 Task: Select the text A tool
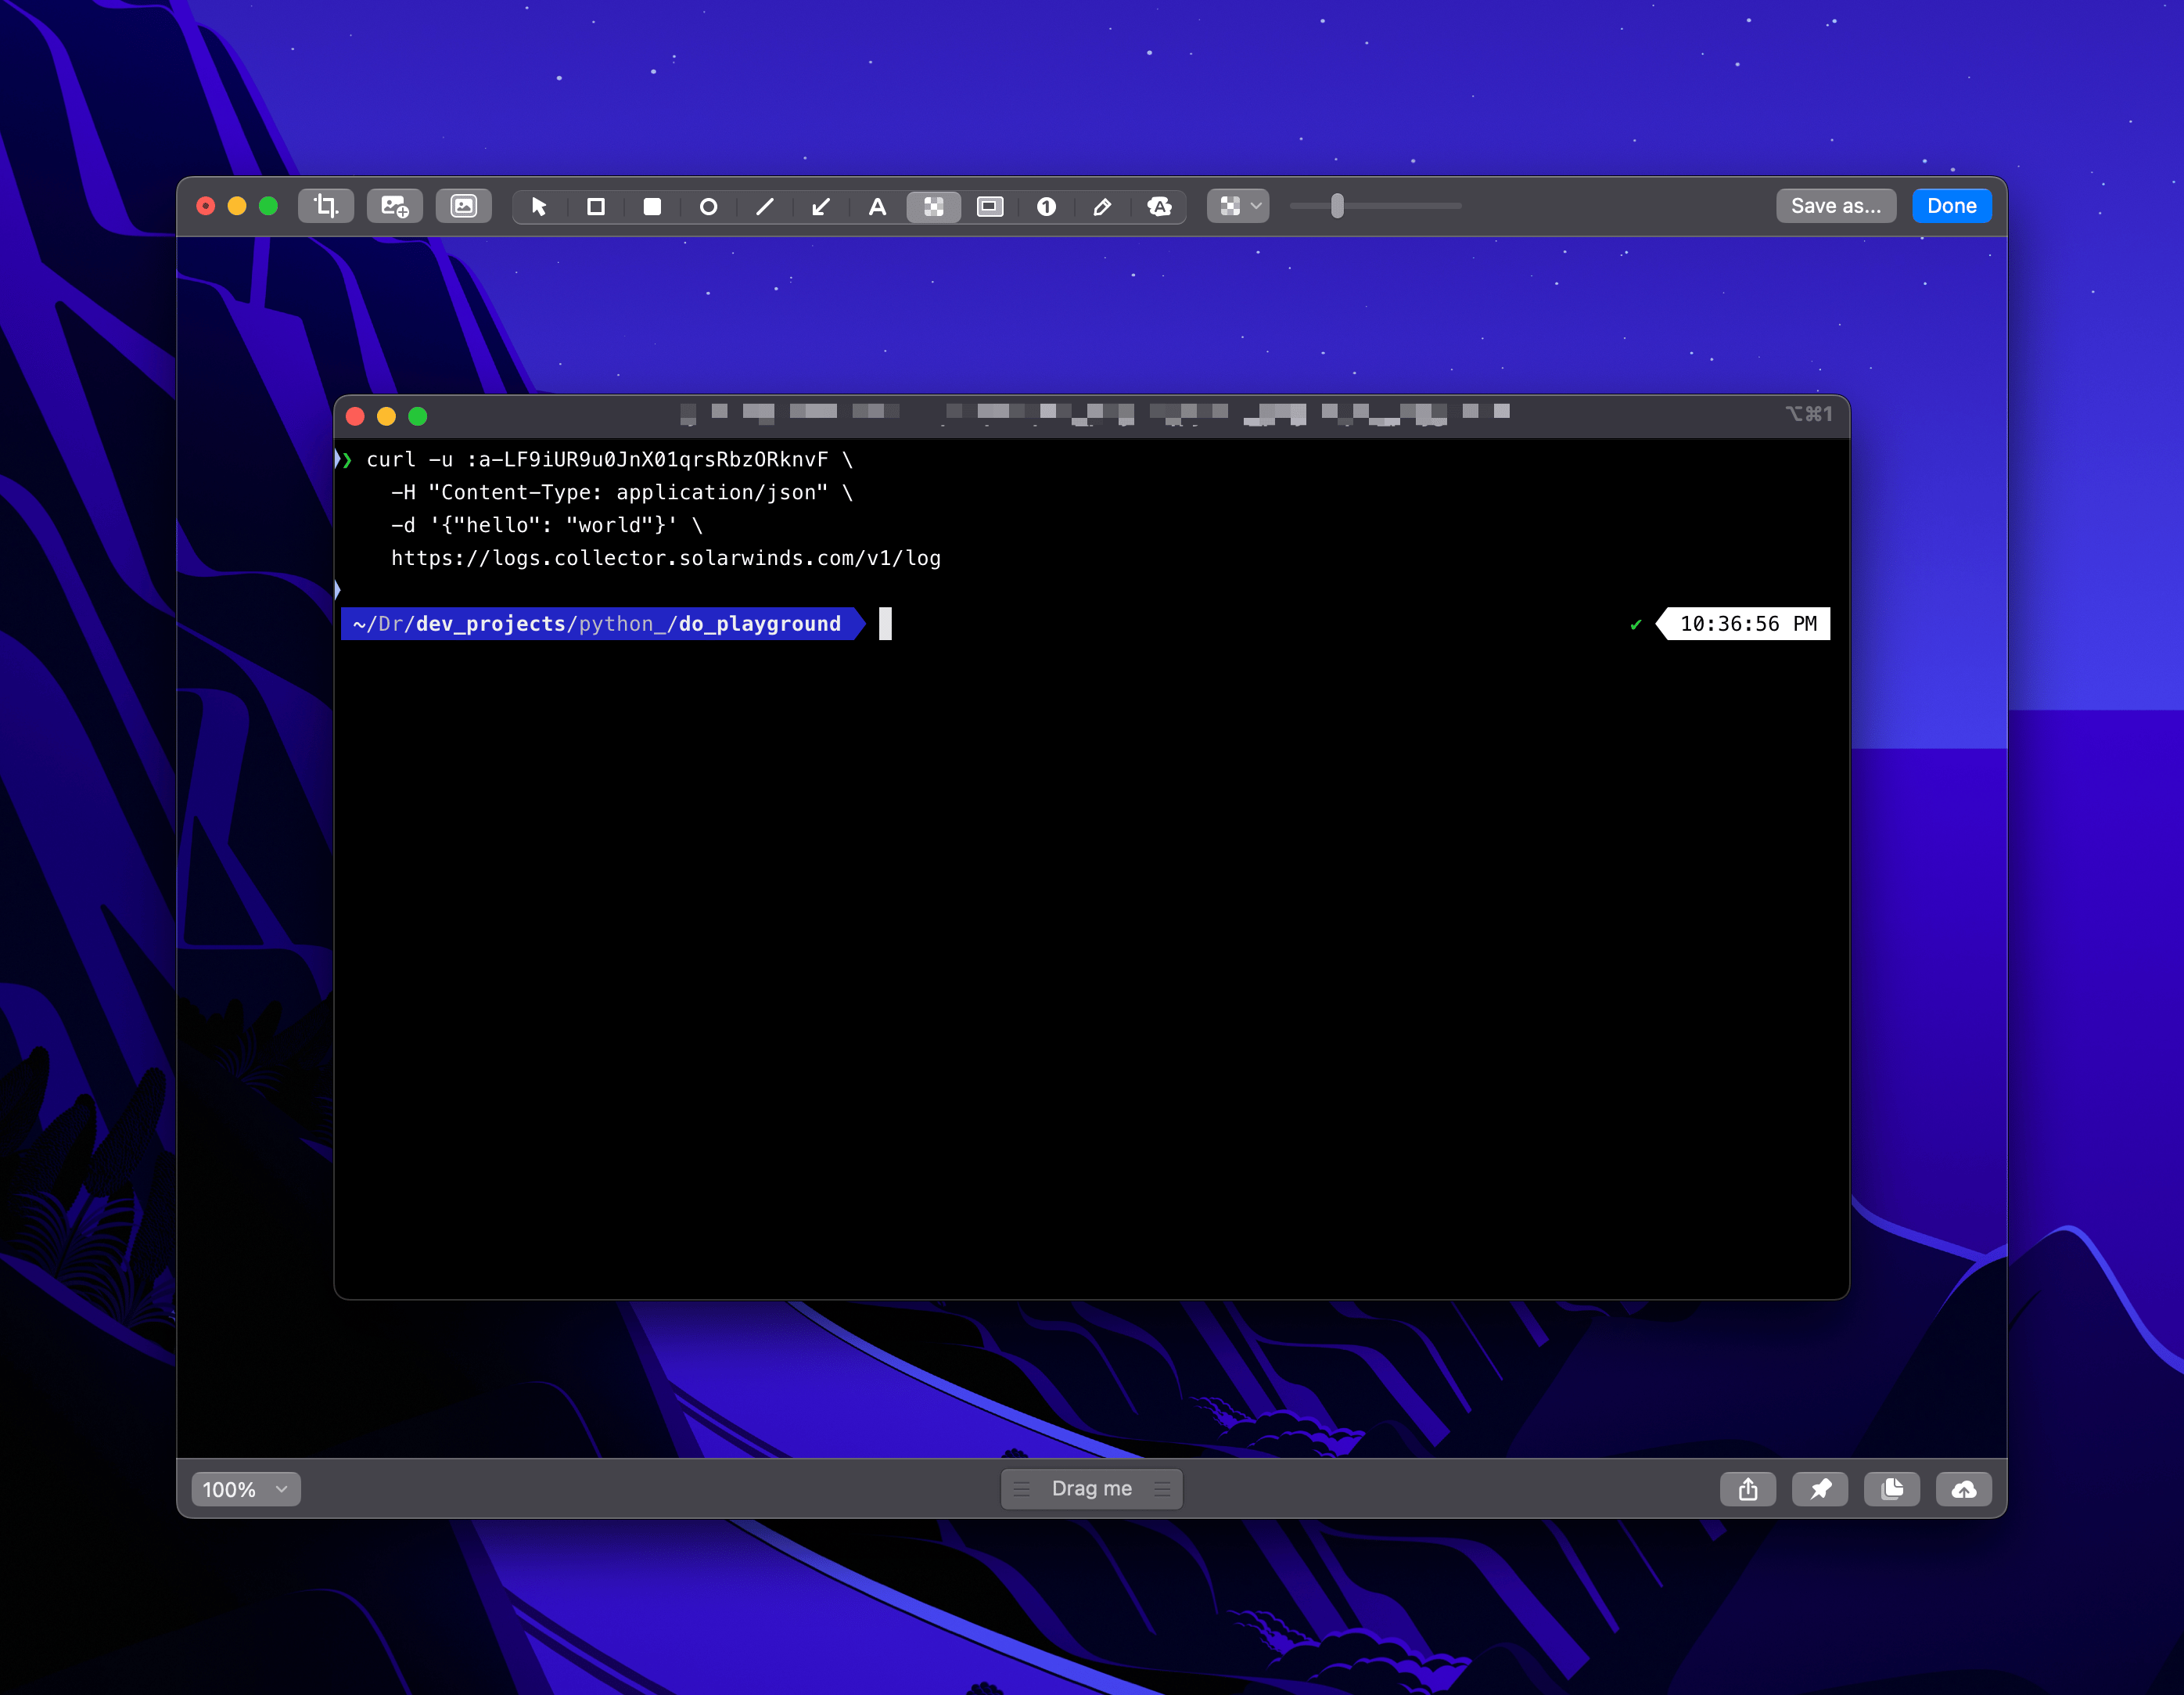(877, 206)
